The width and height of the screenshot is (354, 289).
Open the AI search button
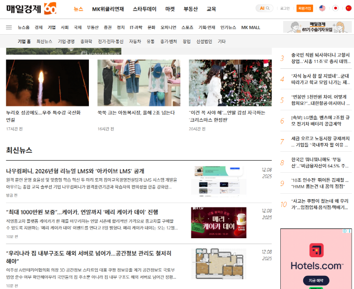[x=264, y=8]
